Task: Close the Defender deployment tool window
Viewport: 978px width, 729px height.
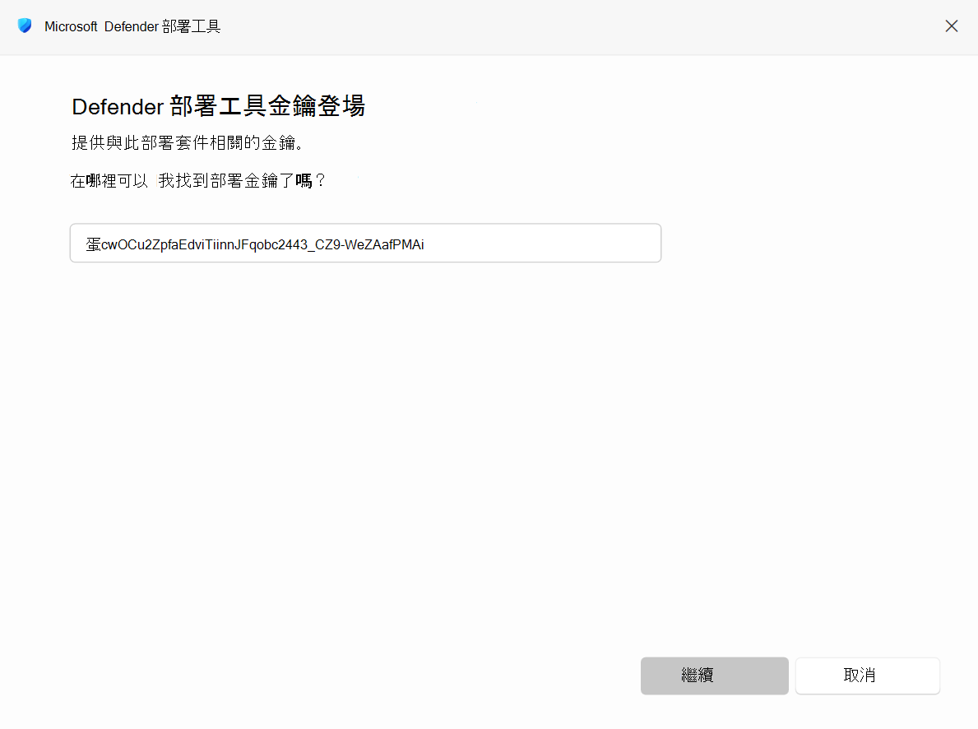Action: (x=951, y=26)
